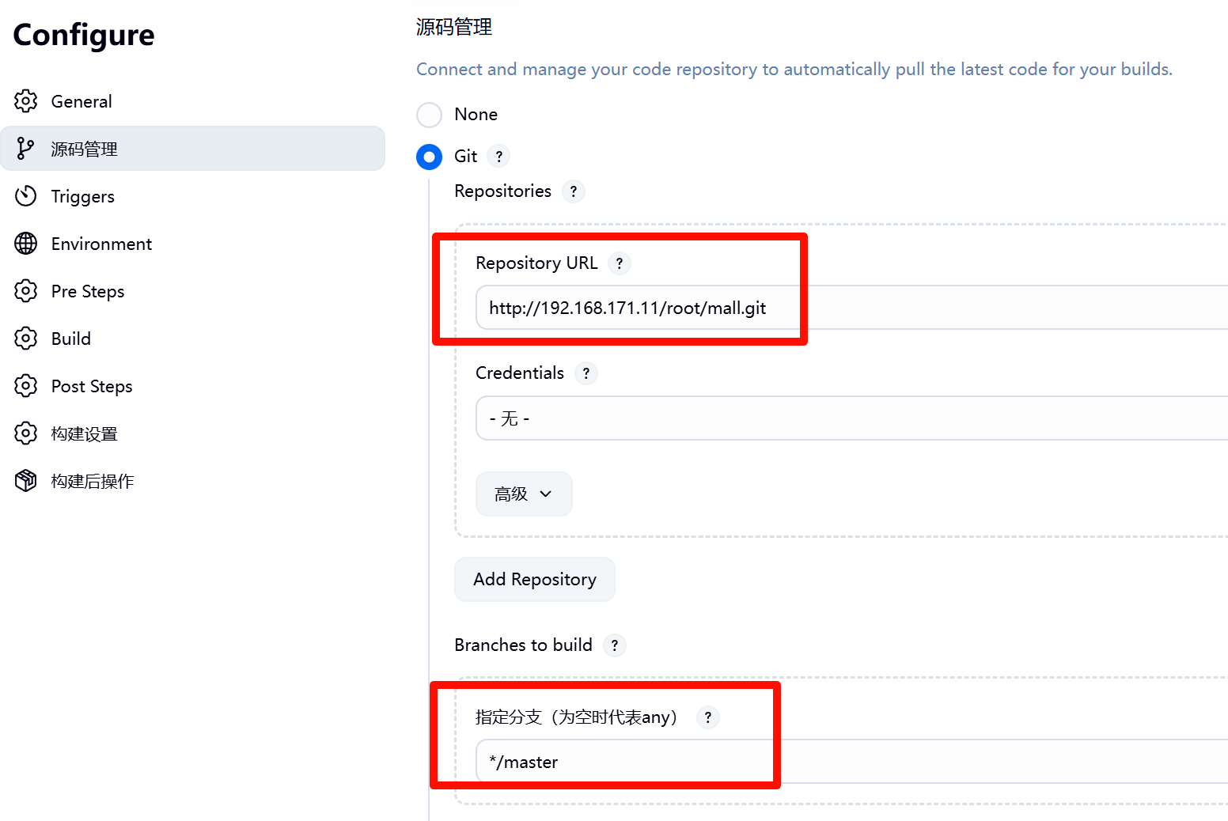Show help for Credentials field

(586, 373)
